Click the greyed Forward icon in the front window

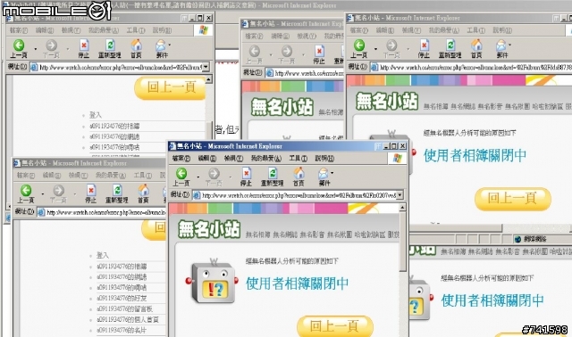click(214, 173)
